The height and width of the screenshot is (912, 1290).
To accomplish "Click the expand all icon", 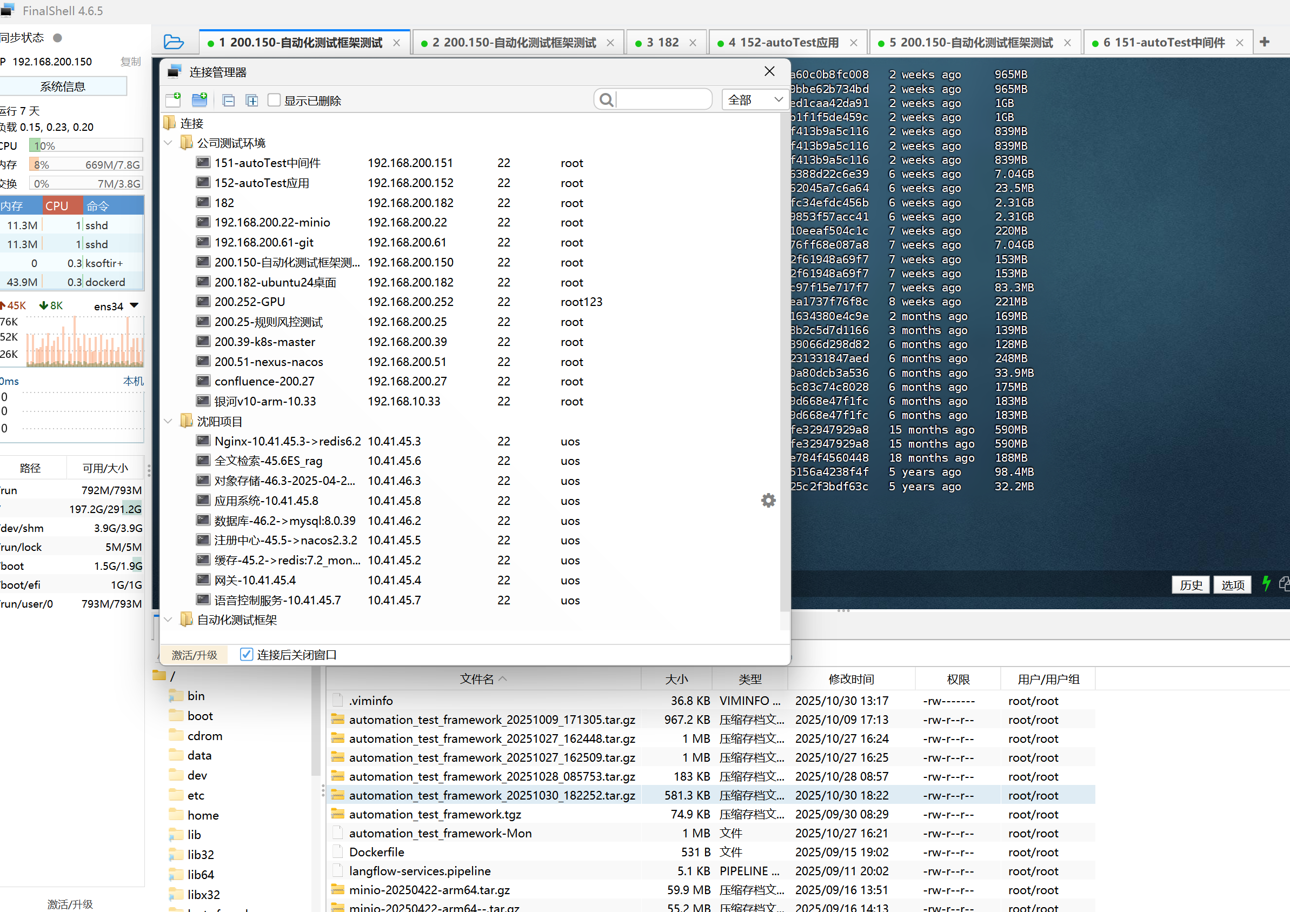I will [x=252, y=101].
